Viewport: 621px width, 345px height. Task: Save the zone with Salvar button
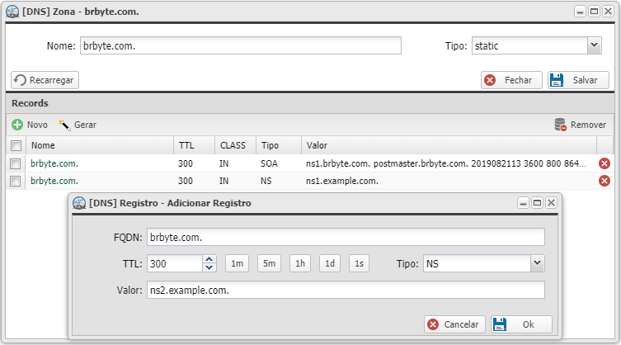[578, 80]
